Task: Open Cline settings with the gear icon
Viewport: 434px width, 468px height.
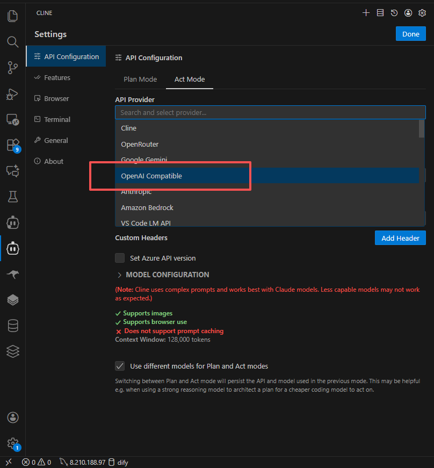Action: (x=423, y=13)
